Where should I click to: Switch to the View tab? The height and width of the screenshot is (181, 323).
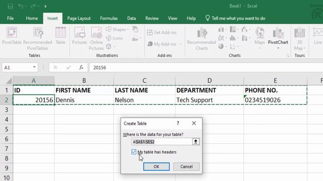point(173,18)
